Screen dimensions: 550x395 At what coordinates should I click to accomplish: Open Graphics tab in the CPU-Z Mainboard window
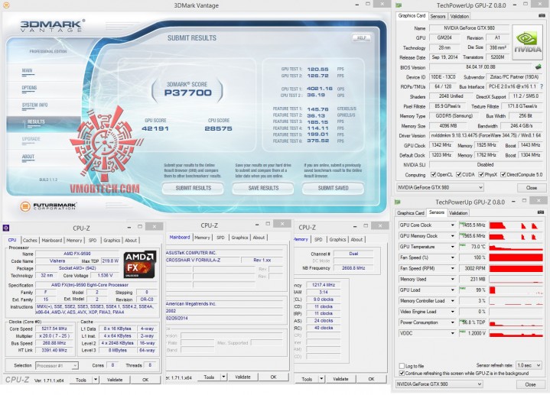(239, 238)
